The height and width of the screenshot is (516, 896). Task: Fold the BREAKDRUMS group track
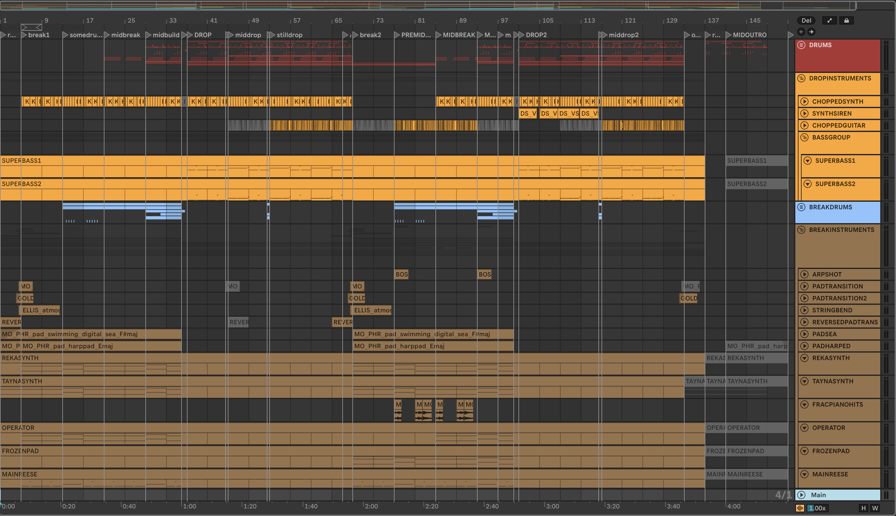(x=801, y=207)
